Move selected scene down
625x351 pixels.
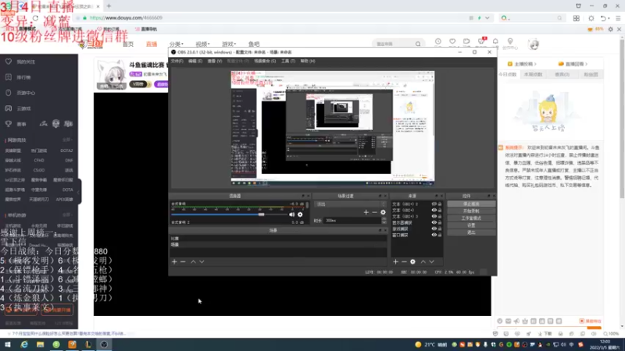[x=202, y=262]
